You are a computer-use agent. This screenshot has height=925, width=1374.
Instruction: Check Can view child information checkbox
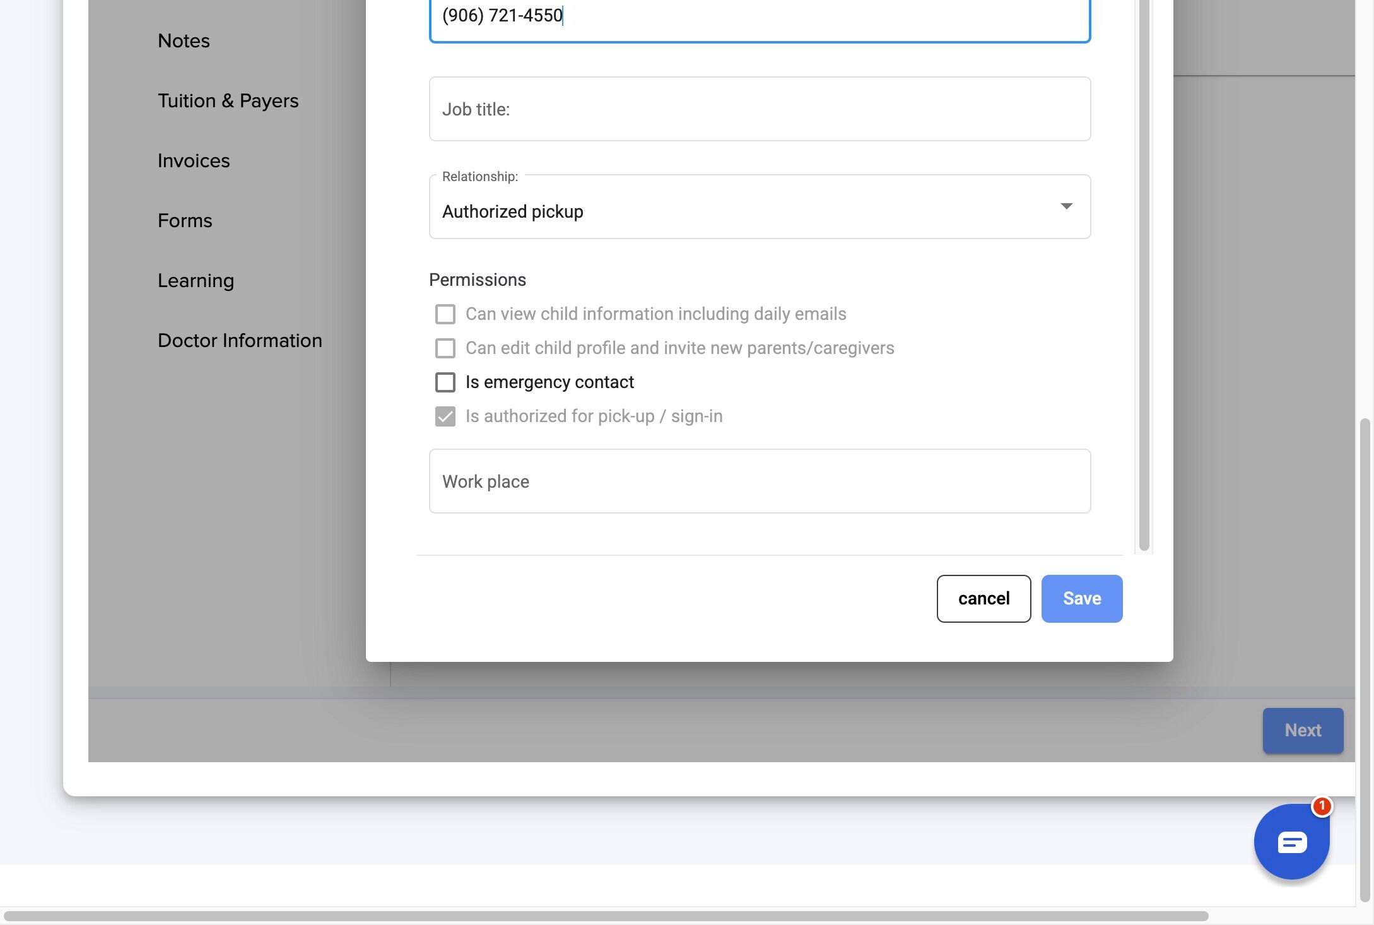445,314
